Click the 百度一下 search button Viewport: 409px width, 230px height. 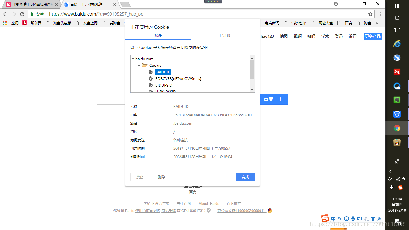[x=273, y=99]
